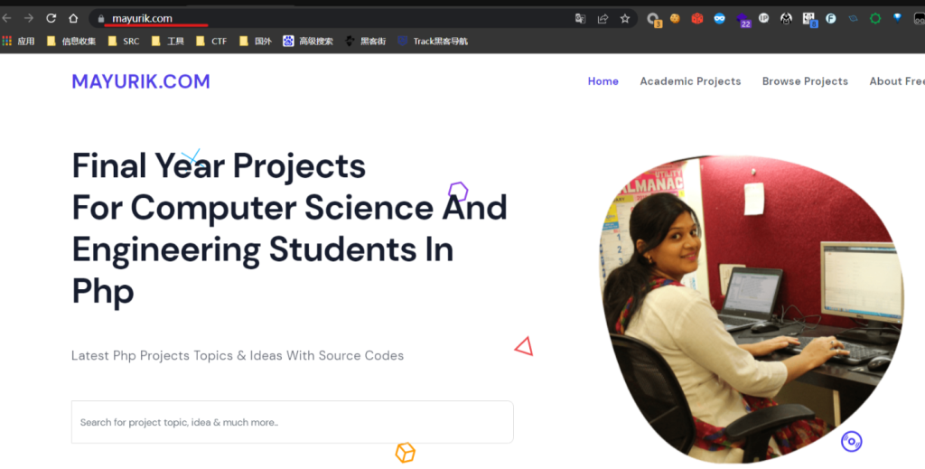Open the gray ring extension with badge 3

[654, 20]
